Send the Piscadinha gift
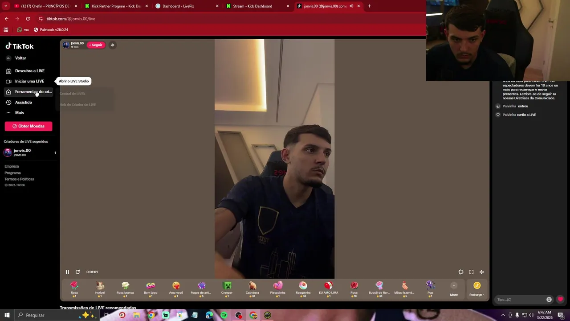The width and height of the screenshot is (570, 321). coord(278,289)
